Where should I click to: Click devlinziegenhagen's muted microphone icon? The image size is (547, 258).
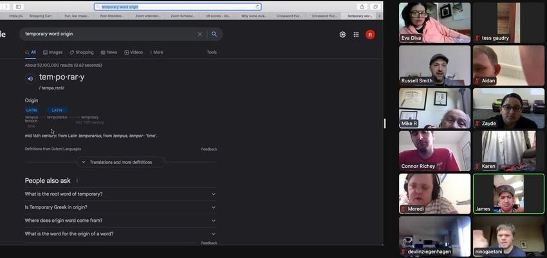(403, 252)
